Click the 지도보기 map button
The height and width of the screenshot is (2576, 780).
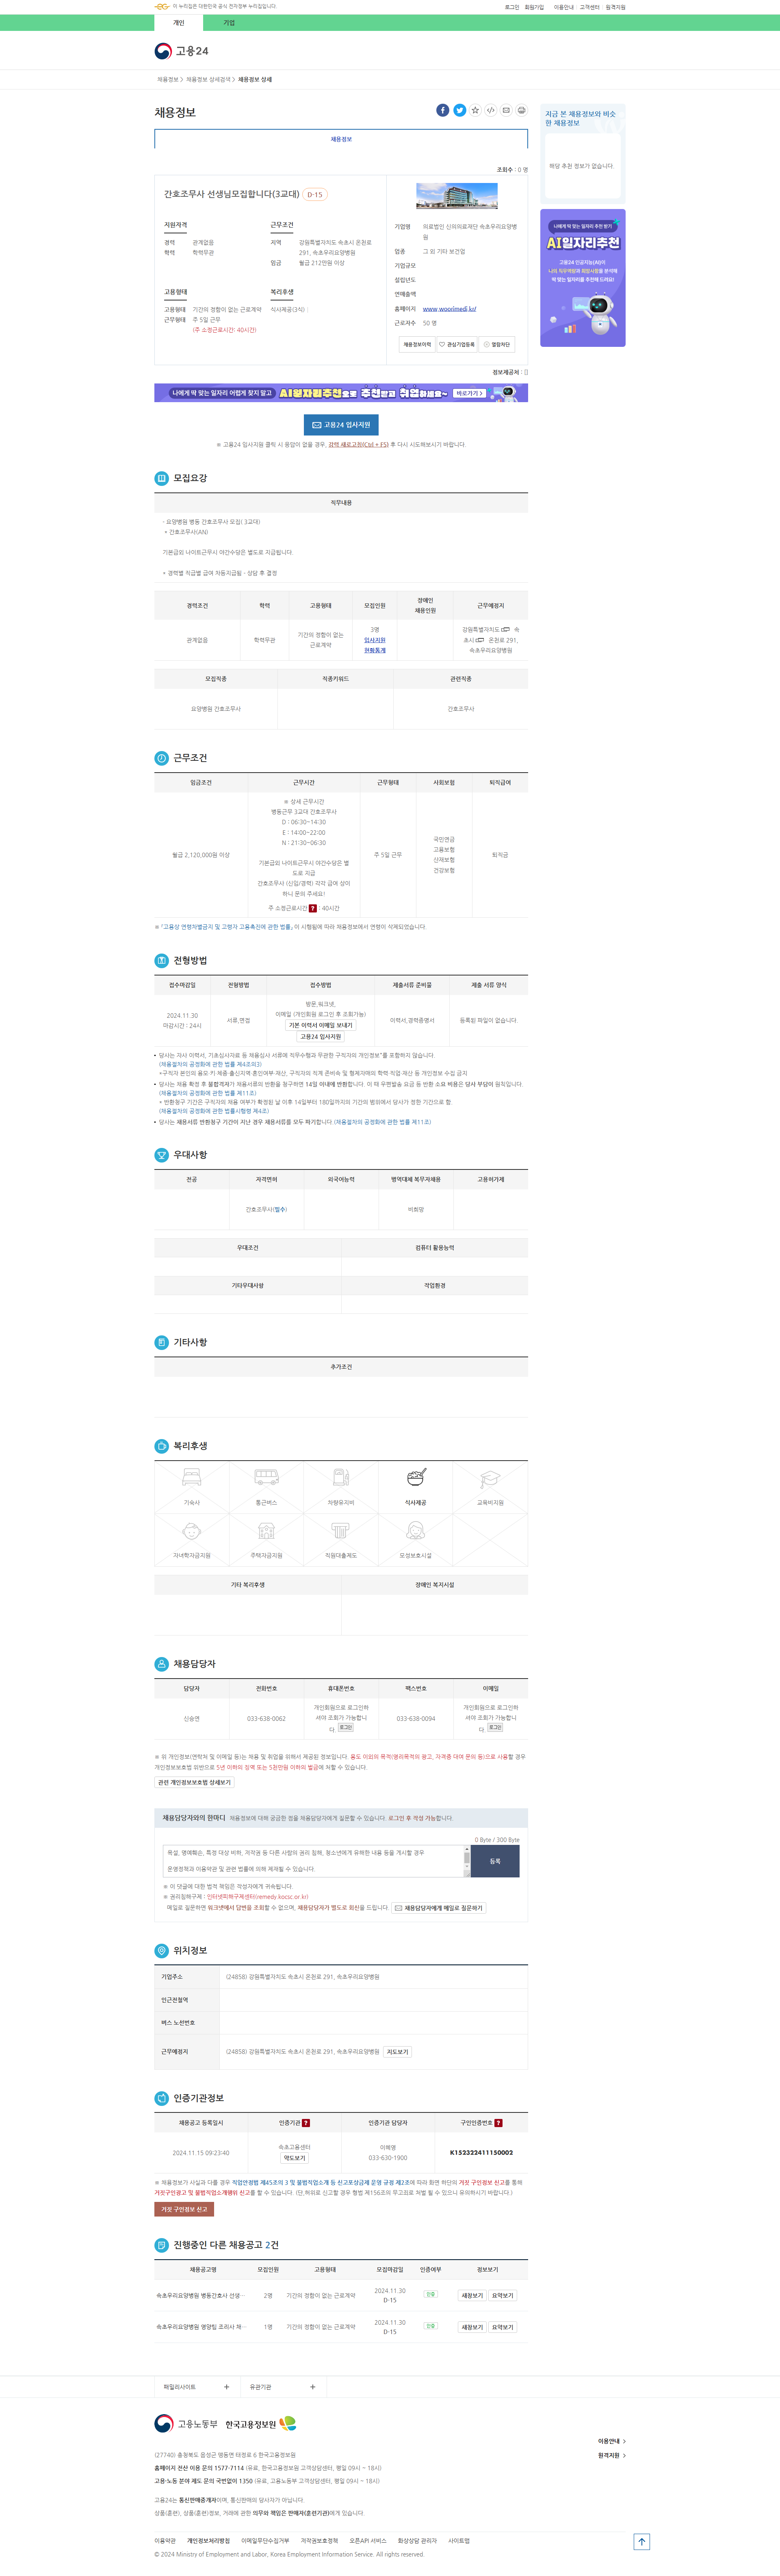[397, 2052]
